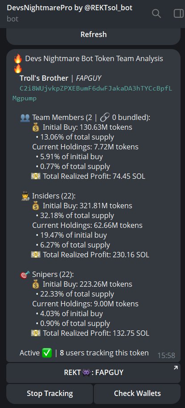Open the DevsNightmarePro bot profile title
The width and height of the screenshot is (185, 408).
point(70,8)
